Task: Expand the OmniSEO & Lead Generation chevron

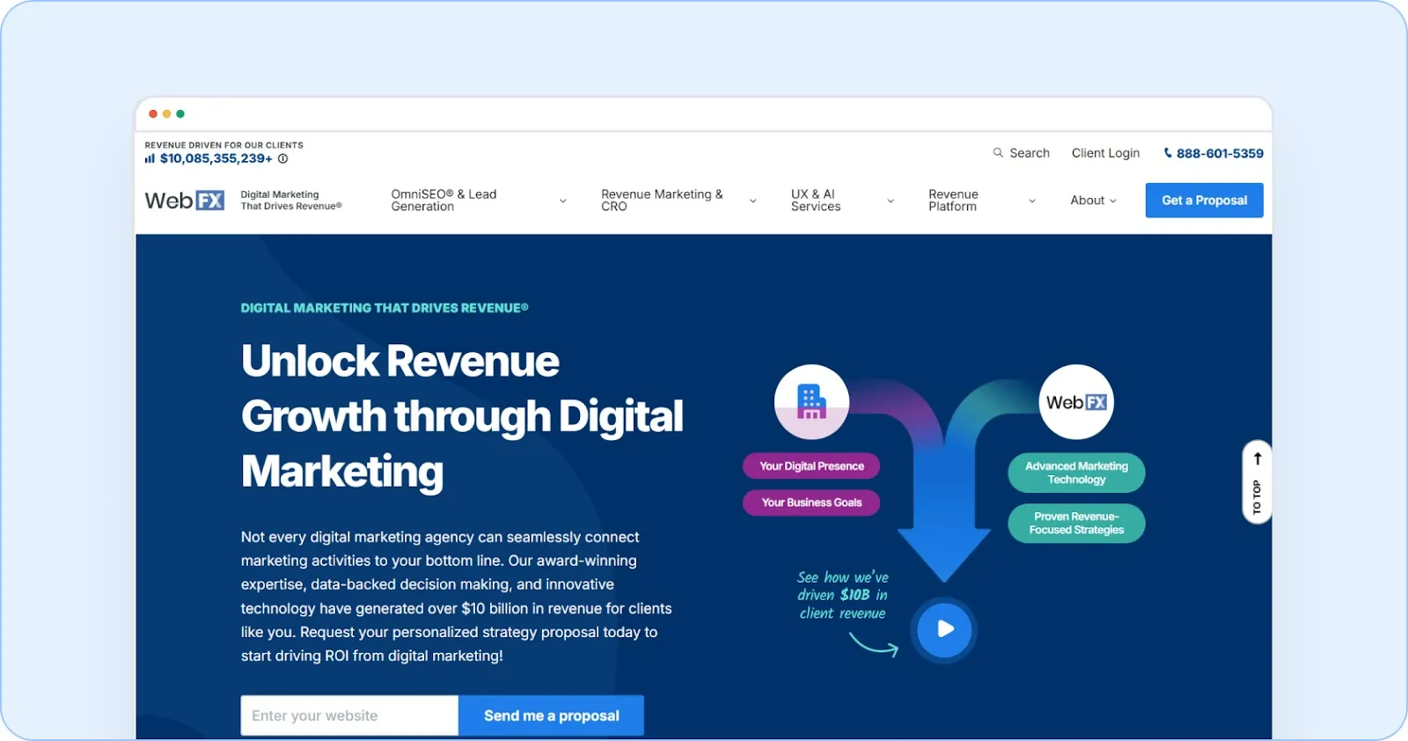Action: (563, 202)
